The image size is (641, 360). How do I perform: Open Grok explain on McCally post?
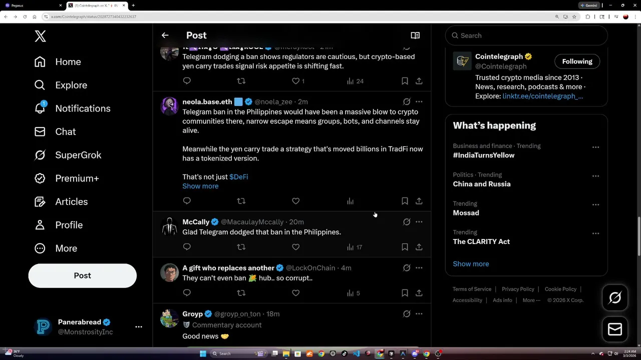pos(407,222)
